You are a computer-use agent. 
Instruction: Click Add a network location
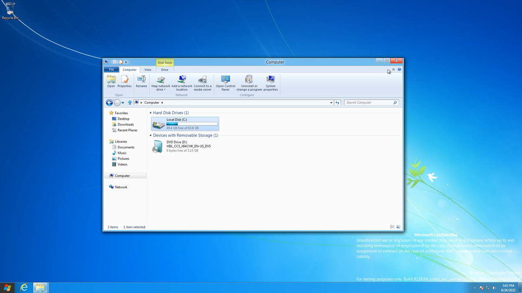[182, 83]
